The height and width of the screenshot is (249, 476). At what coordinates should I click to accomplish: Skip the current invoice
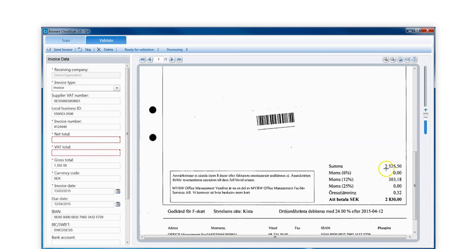(x=84, y=50)
